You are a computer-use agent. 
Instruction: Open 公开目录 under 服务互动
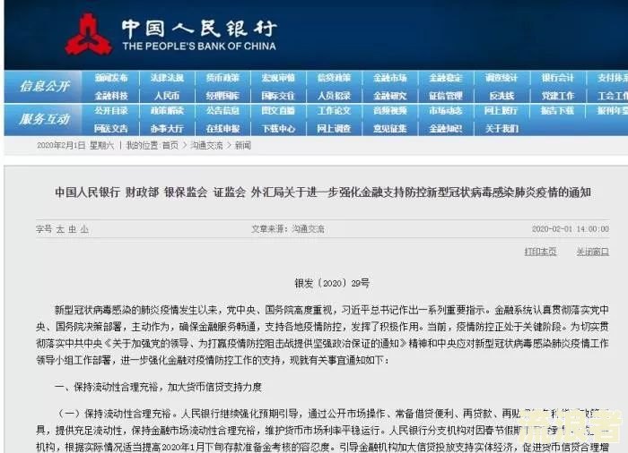click(111, 111)
